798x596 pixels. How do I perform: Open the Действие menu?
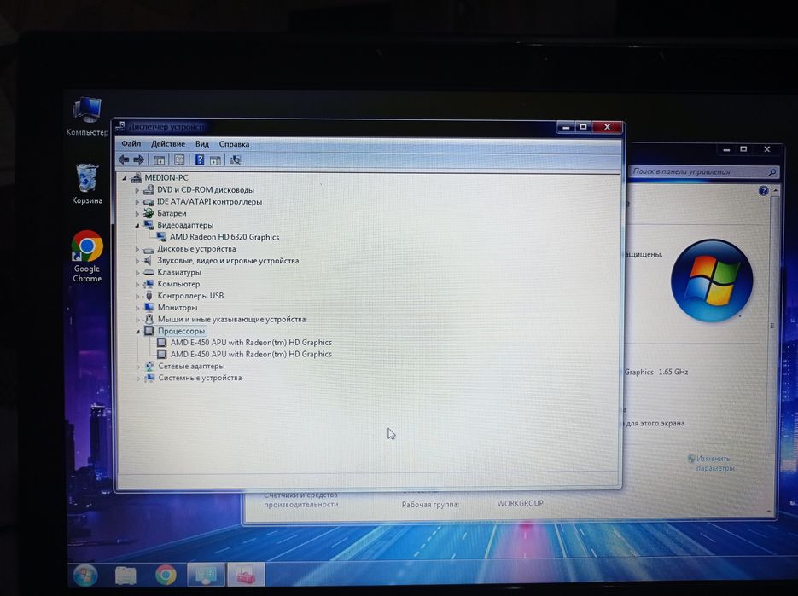point(168,144)
